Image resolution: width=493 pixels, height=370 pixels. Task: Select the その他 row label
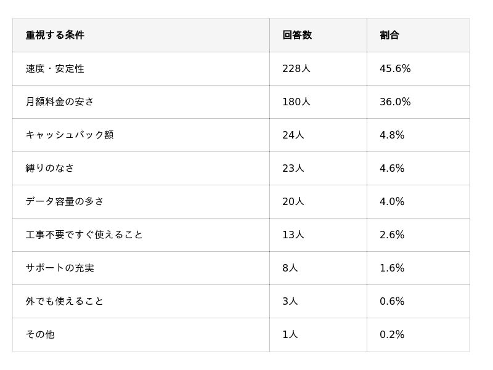click(40, 334)
